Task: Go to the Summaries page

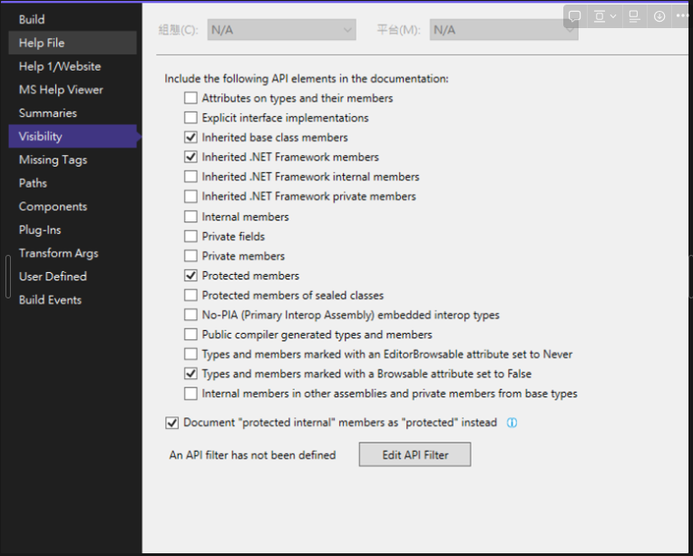Action: point(73,113)
